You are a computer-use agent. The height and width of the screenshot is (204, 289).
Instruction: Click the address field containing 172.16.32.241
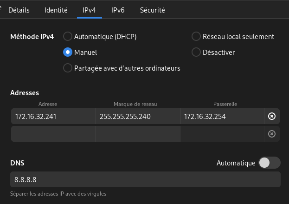point(53,117)
